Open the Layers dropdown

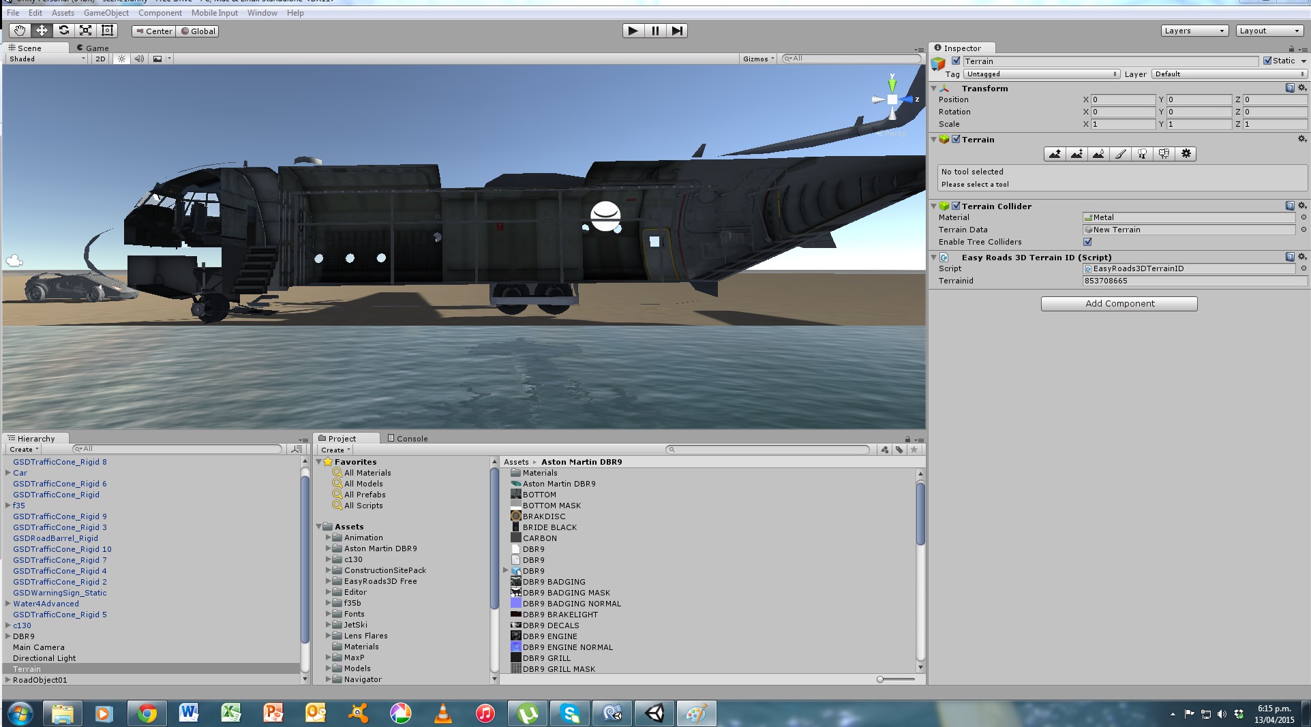tap(1194, 31)
